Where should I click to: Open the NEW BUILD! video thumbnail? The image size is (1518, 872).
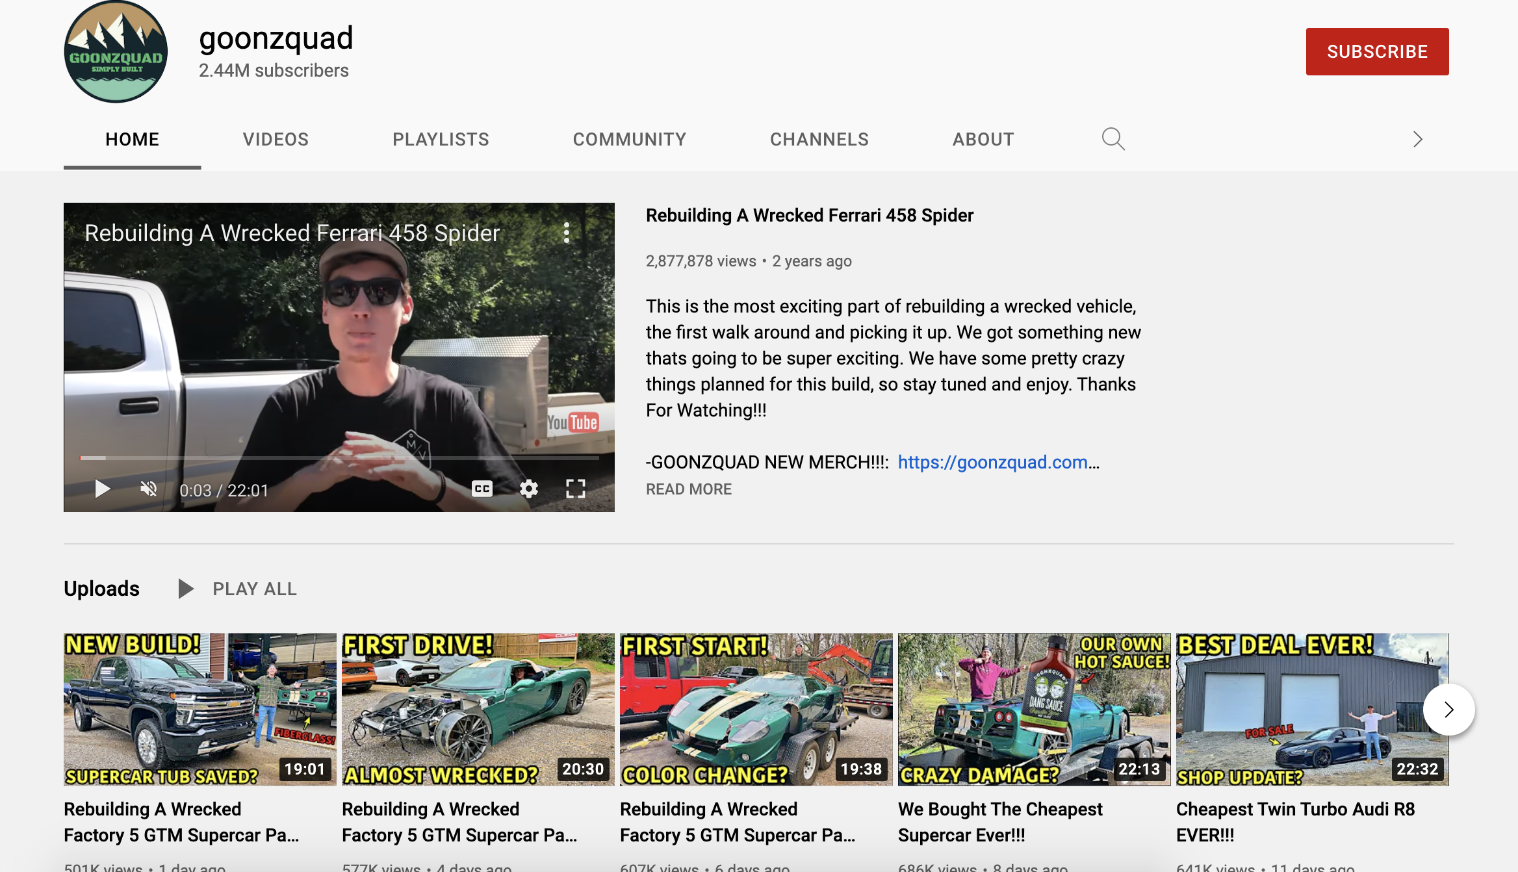pyautogui.click(x=200, y=710)
